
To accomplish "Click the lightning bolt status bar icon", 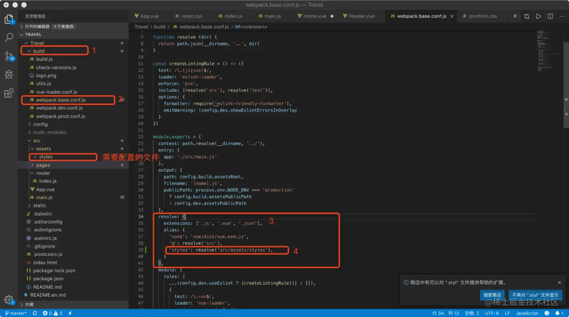I will pyautogui.click(x=70, y=313).
